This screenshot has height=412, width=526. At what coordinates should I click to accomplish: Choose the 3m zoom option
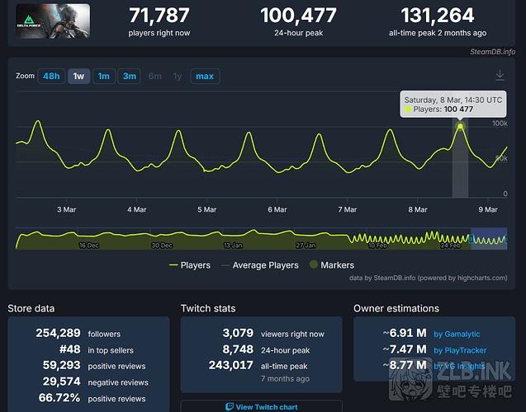click(129, 77)
